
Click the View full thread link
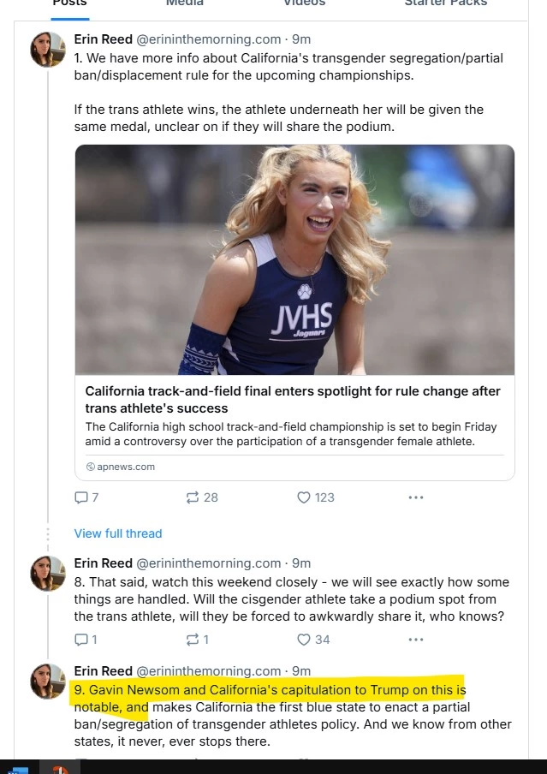point(118,533)
